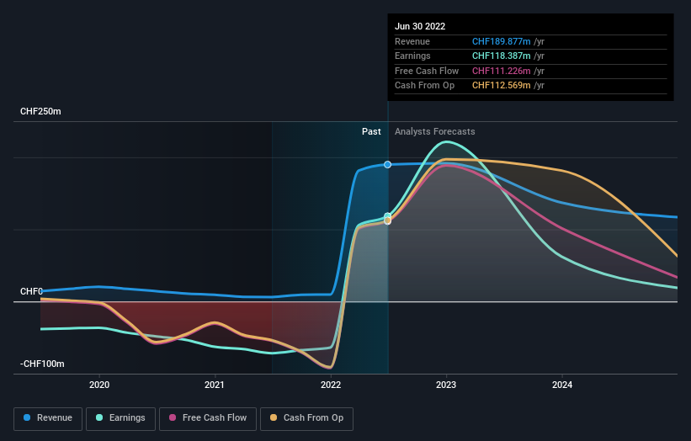Select the 2021 x-axis label
Screen dimensions: 691x441
pos(214,385)
